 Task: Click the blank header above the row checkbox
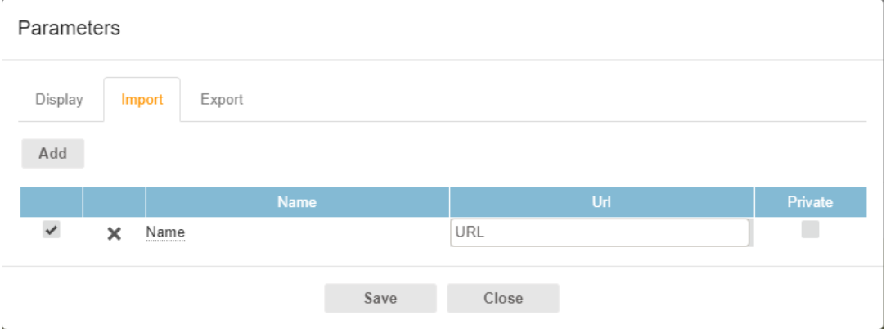(x=51, y=201)
